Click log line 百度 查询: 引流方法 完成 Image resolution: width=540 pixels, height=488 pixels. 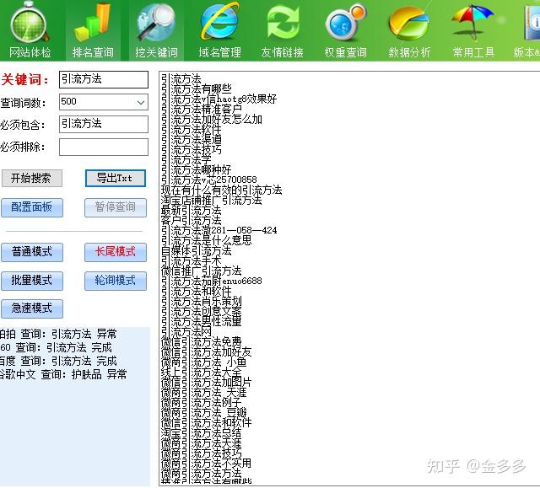pos(58,361)
